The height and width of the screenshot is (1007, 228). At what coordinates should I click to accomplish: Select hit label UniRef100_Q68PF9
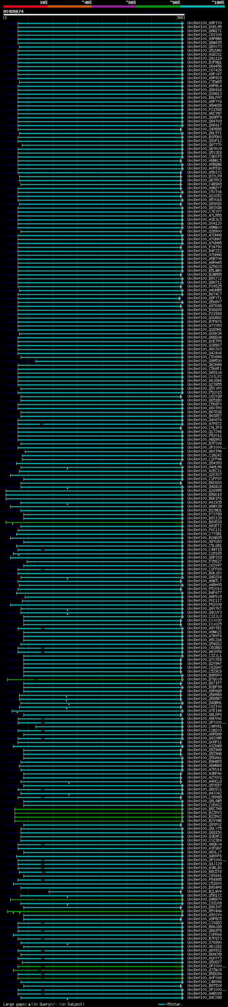click(x=204, y=117)
